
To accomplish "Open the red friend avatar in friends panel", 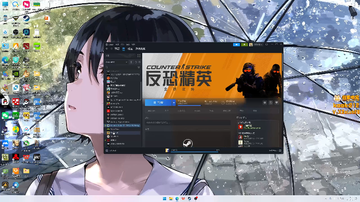I will (x=240, y=127).
